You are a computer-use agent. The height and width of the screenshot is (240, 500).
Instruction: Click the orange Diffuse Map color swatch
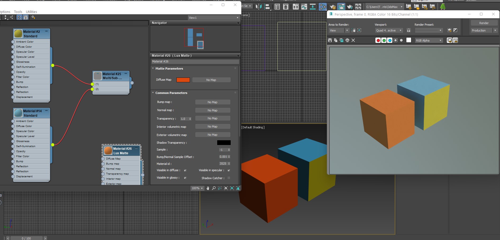point(183,80)
